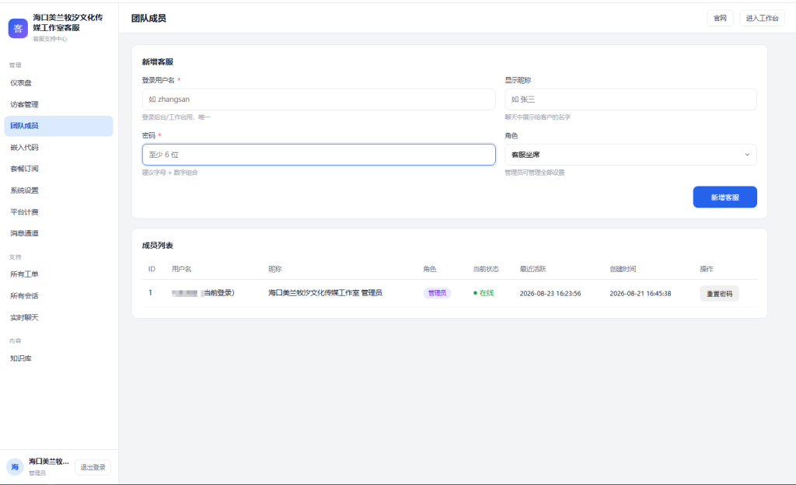Click the sidebar company name heading
This screenshot has width=796, height=485.
click(68, 23)
